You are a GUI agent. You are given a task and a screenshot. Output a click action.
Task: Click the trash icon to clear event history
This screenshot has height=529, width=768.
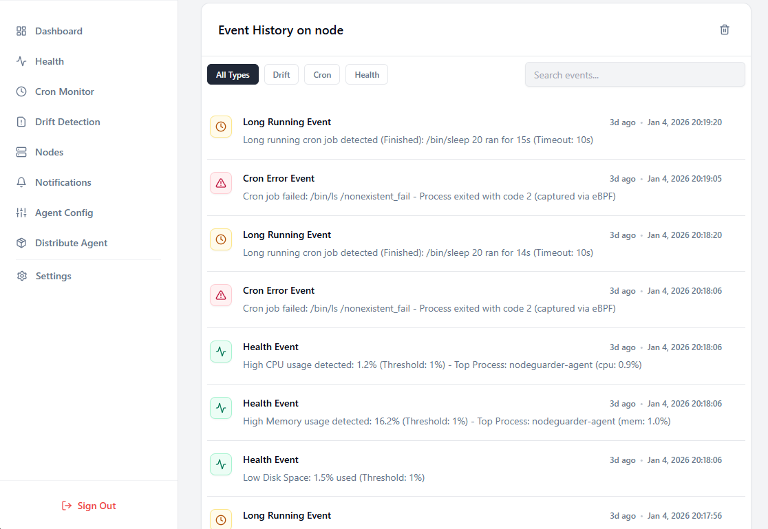point(724,30)
